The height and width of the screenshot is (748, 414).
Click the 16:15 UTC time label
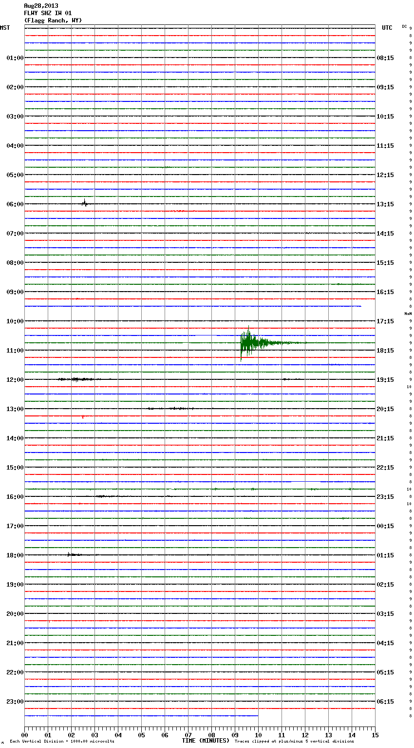click(x=385, y=292)
